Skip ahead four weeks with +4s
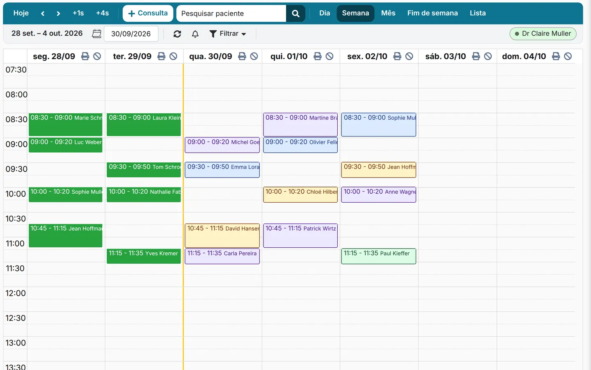Image resolution: width=591 pixels, height=370 pixels. pos(102,13)
